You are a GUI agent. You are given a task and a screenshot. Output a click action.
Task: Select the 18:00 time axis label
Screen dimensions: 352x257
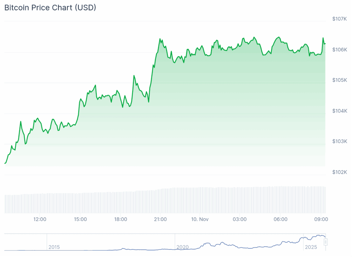coord(121,219)
